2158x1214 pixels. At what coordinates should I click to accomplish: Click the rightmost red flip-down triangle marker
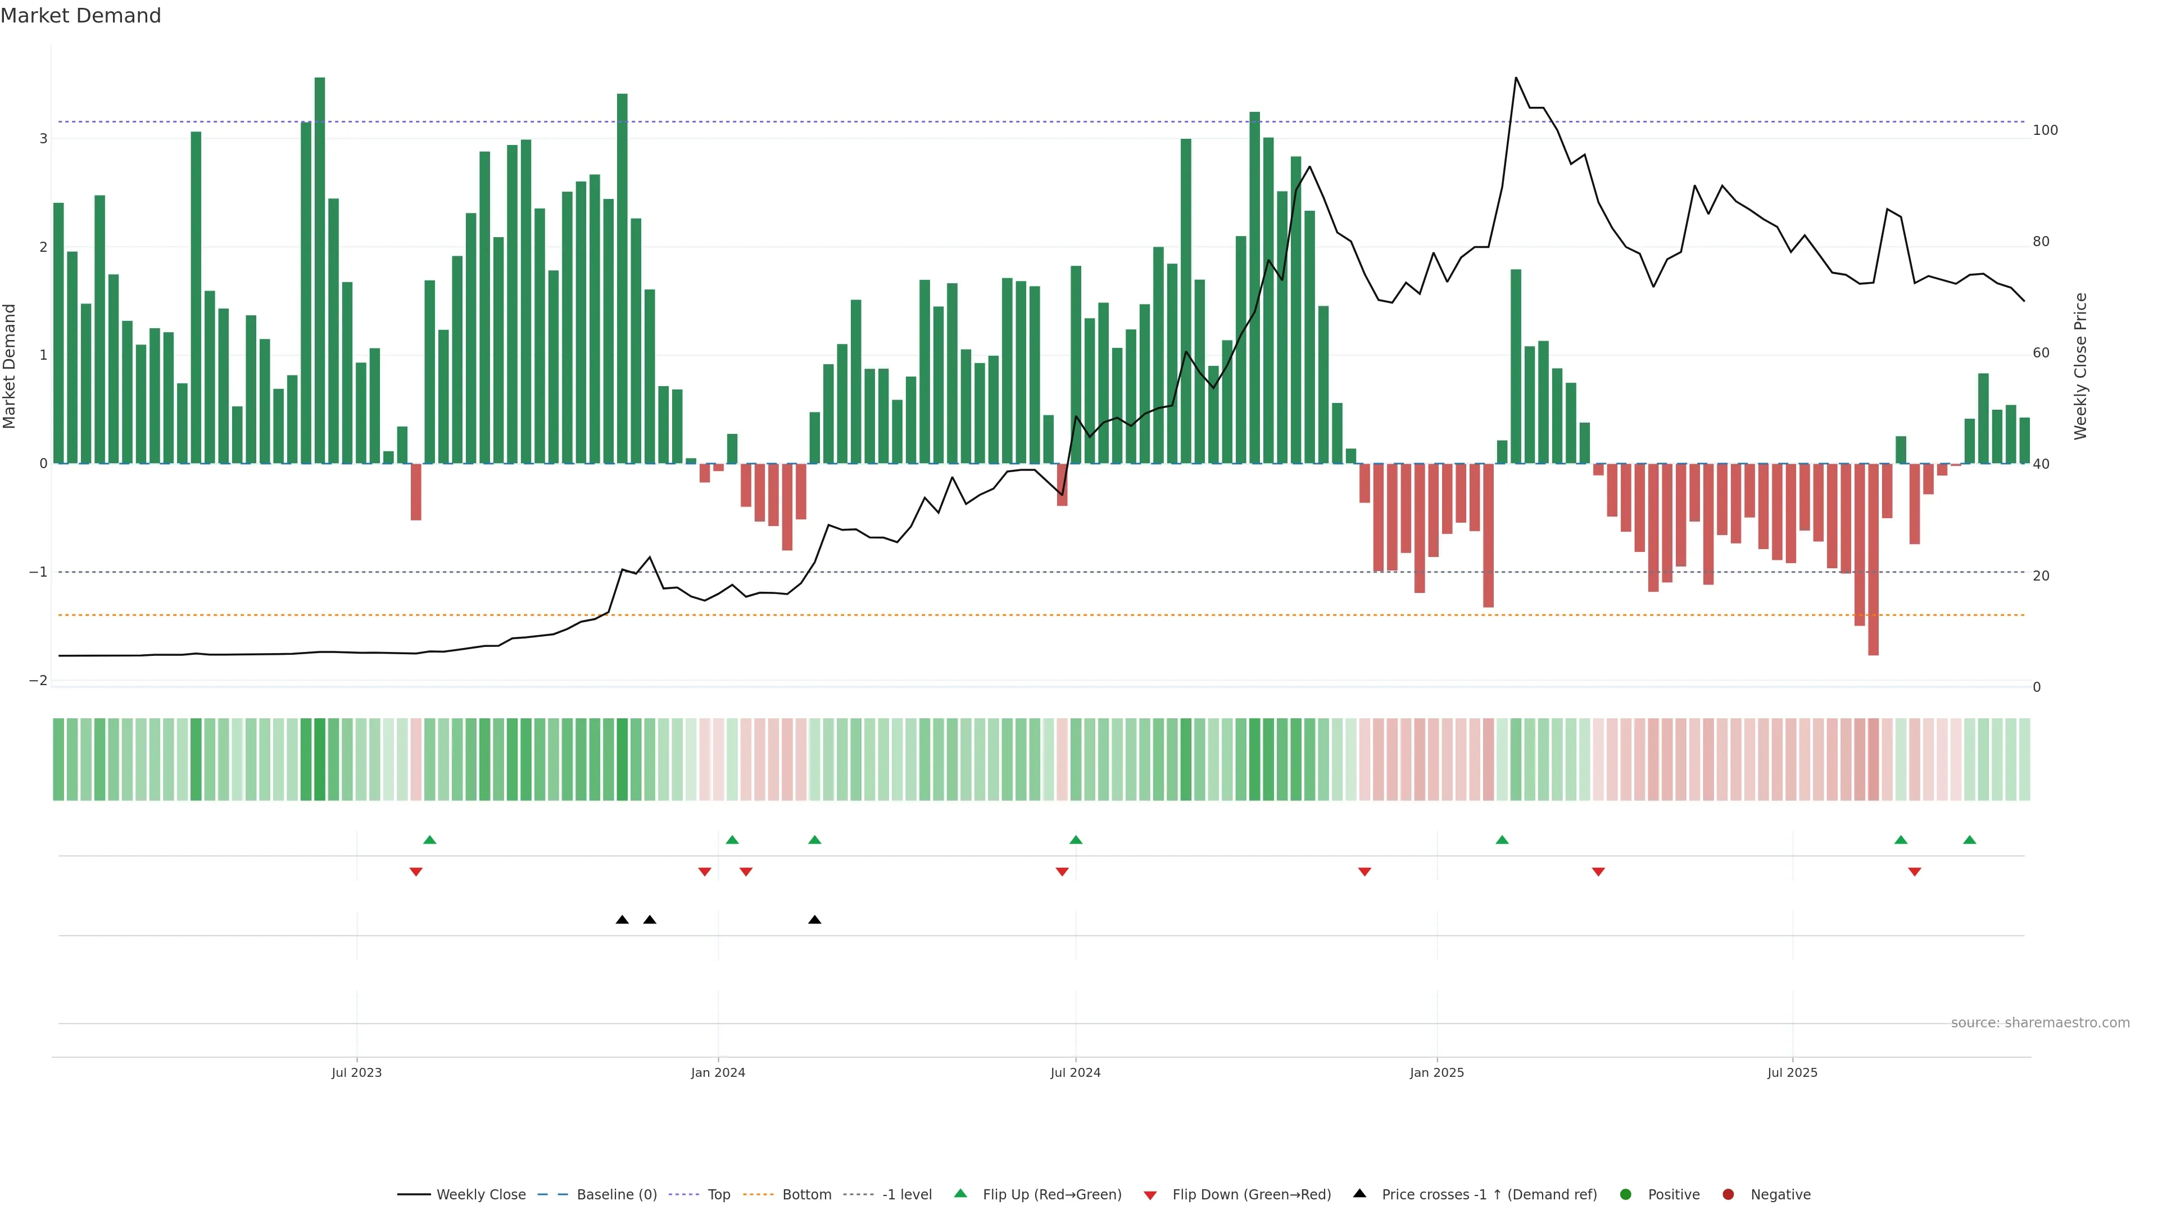pyautogui.click(x=1914, y=872)
